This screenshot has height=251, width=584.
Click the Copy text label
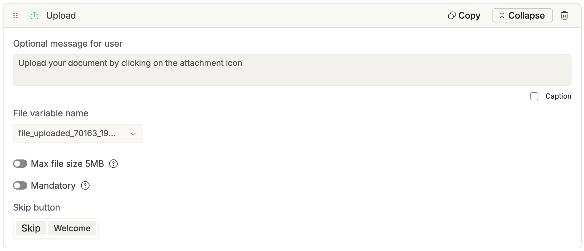pos(469,16)
